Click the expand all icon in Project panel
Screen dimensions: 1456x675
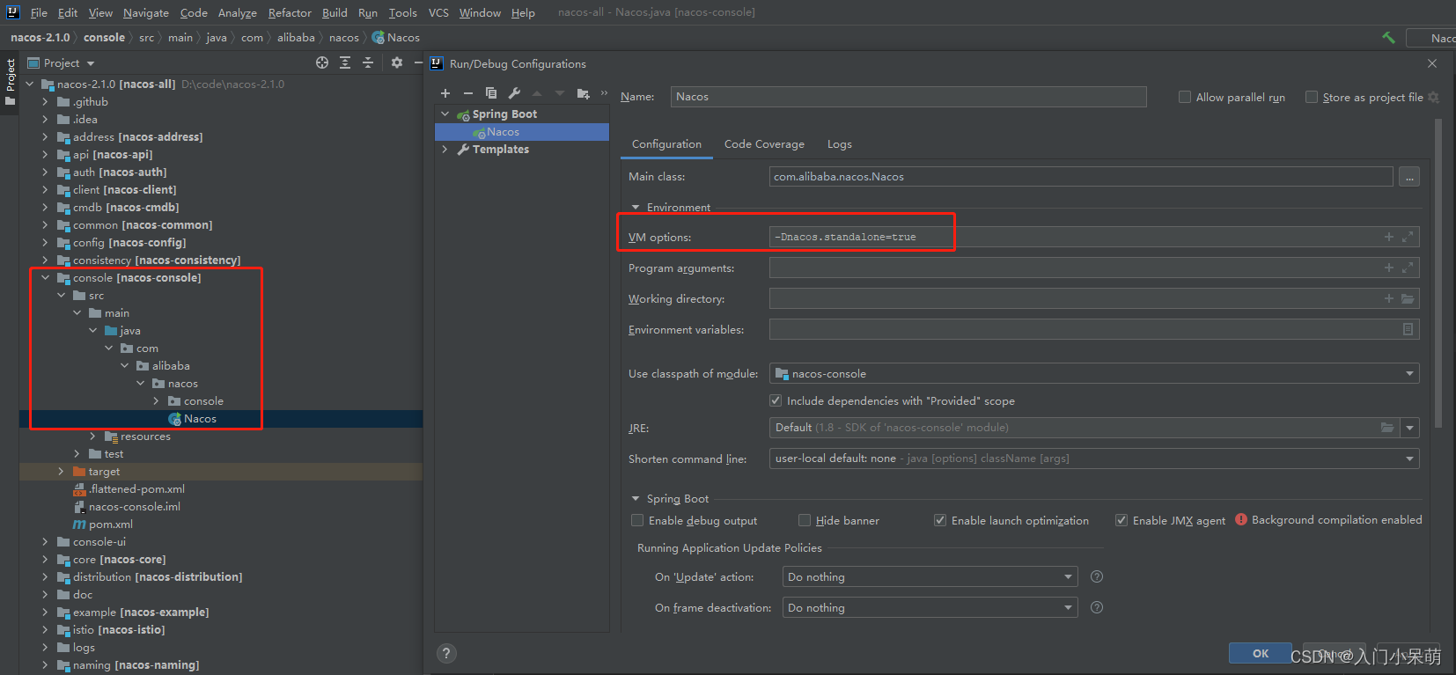coord(345,62)
